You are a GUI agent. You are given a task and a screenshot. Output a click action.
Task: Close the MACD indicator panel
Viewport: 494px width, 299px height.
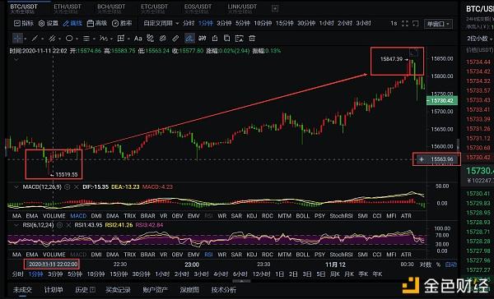(x=76, y=186)
